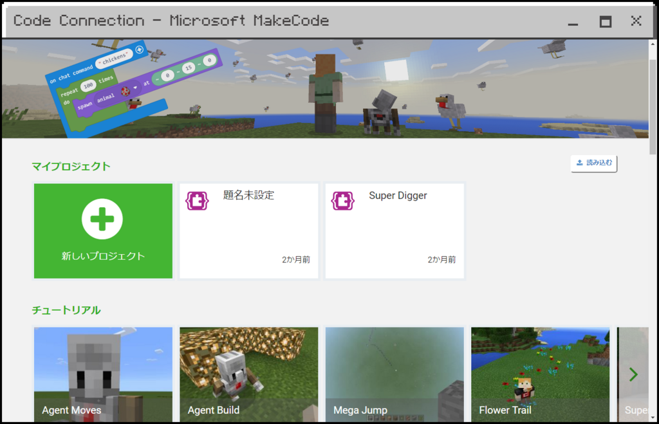659x424 pixels.
Task: Open the Mega Jump tutorial
Action: [x=394, y=374]
